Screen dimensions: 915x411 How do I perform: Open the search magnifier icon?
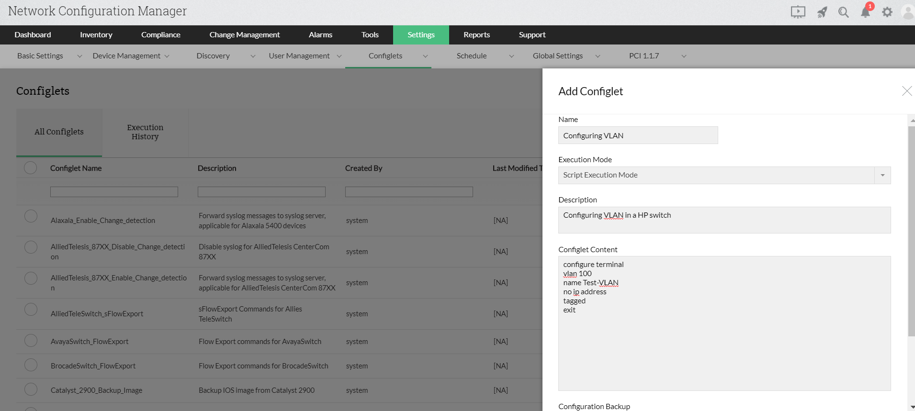[x=844, y=12]
